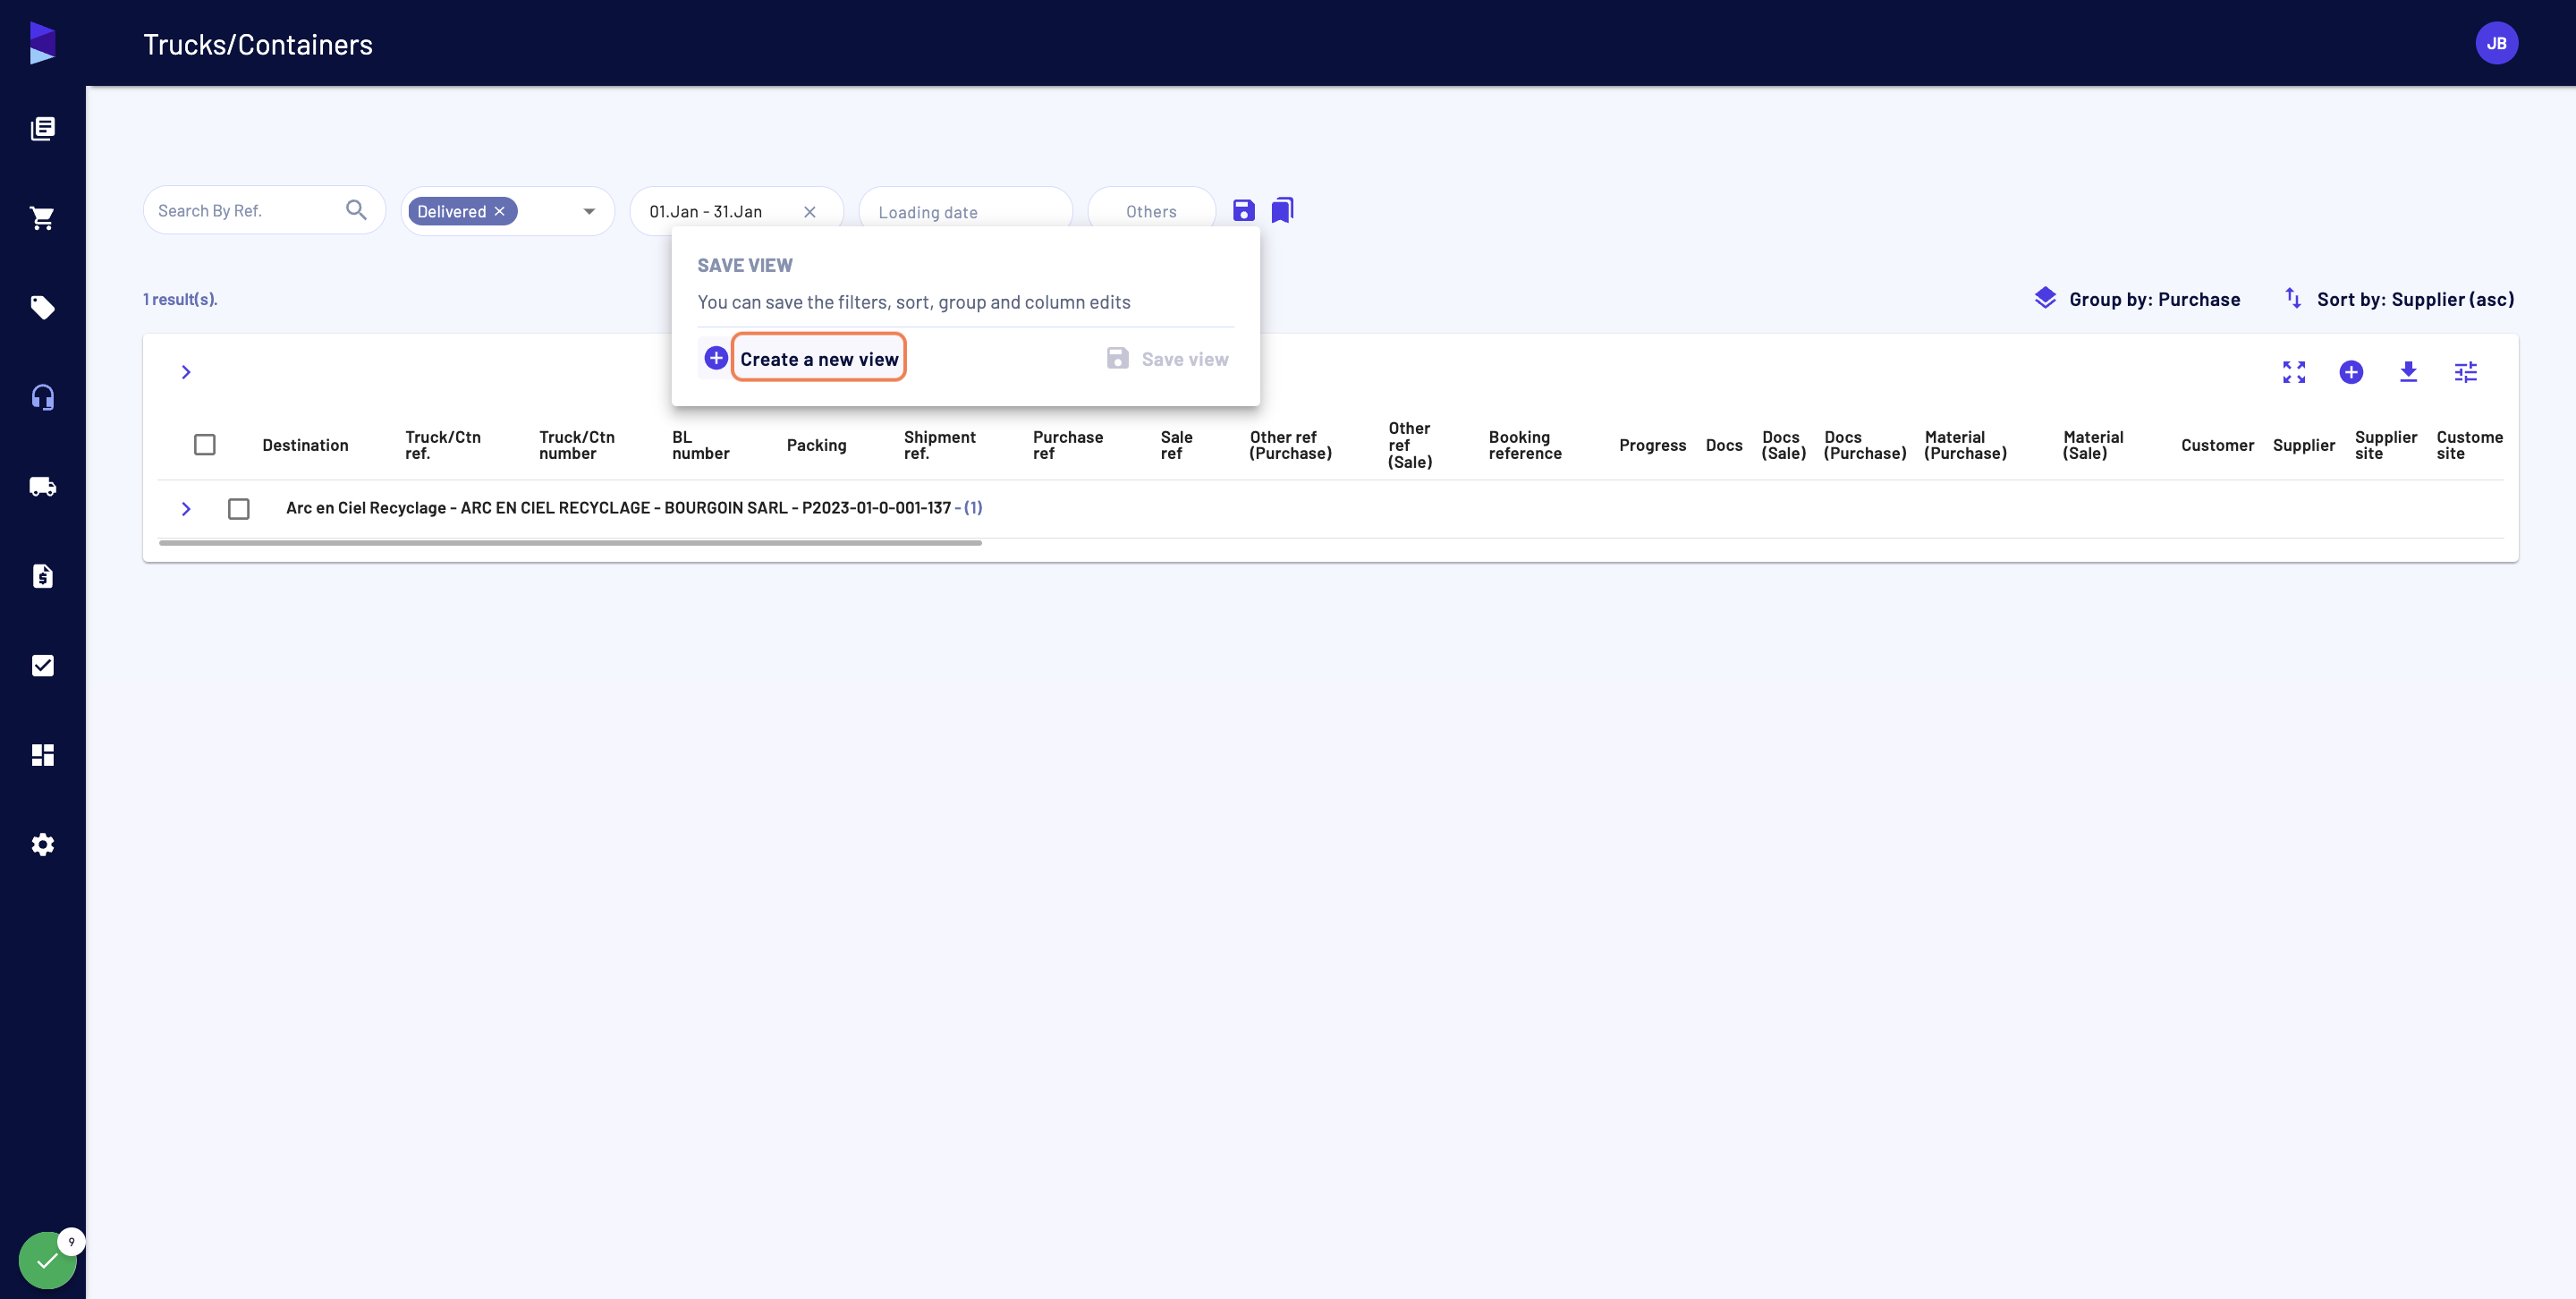This screenshot has height=1299, width=2576.
Task: Open the status filter dropdown arrow
Action: (x=589, y=211)
